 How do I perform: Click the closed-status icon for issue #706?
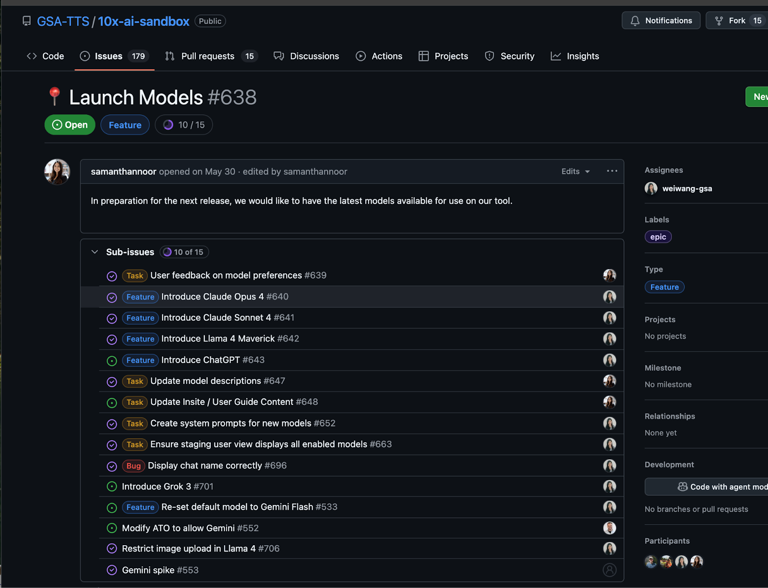coord(112,549)
